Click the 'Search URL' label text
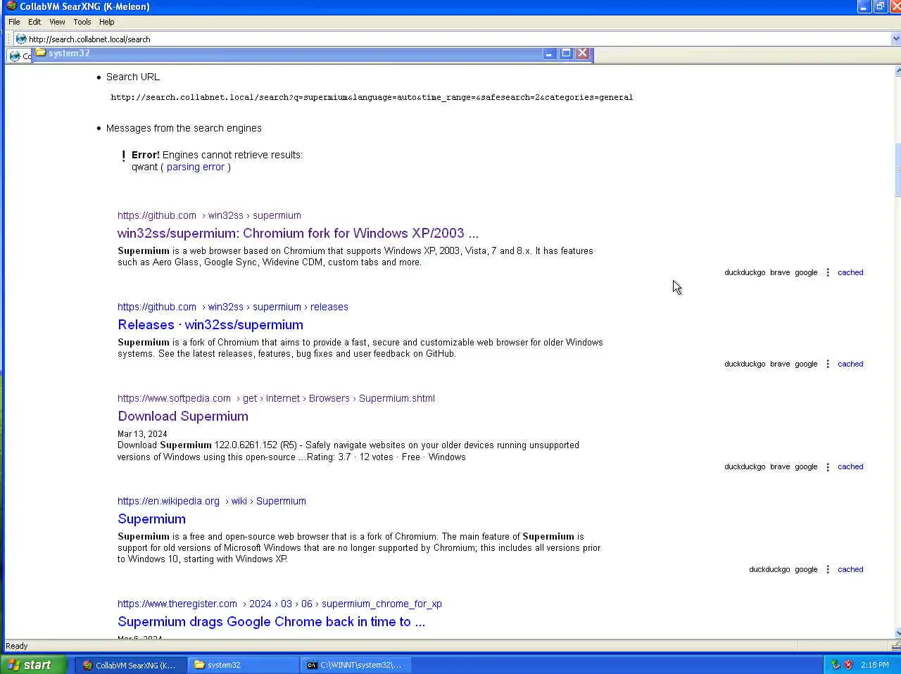 coord(133,77)
